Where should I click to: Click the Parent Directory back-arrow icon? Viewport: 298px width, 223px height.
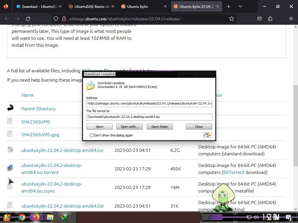coord(10,107)
